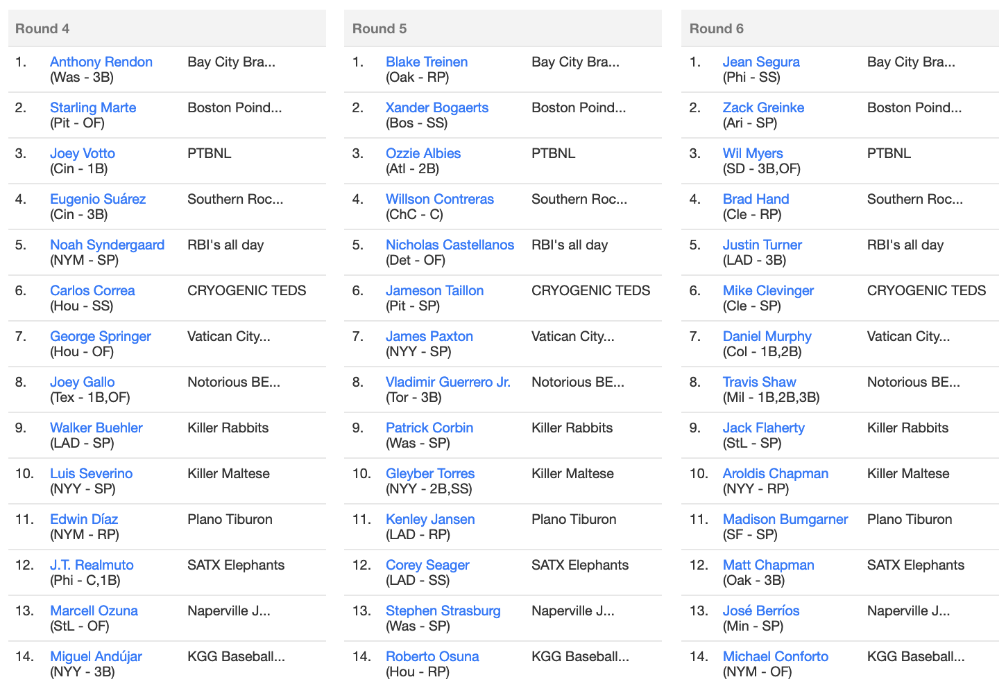Image resolution: width=1006 pixels, height=693 pixels.
Task: Click Vladimir Guerrero Jr. link
Action: coord(448,382)
